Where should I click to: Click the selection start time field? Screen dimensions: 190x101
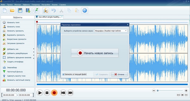click(9, 95)
